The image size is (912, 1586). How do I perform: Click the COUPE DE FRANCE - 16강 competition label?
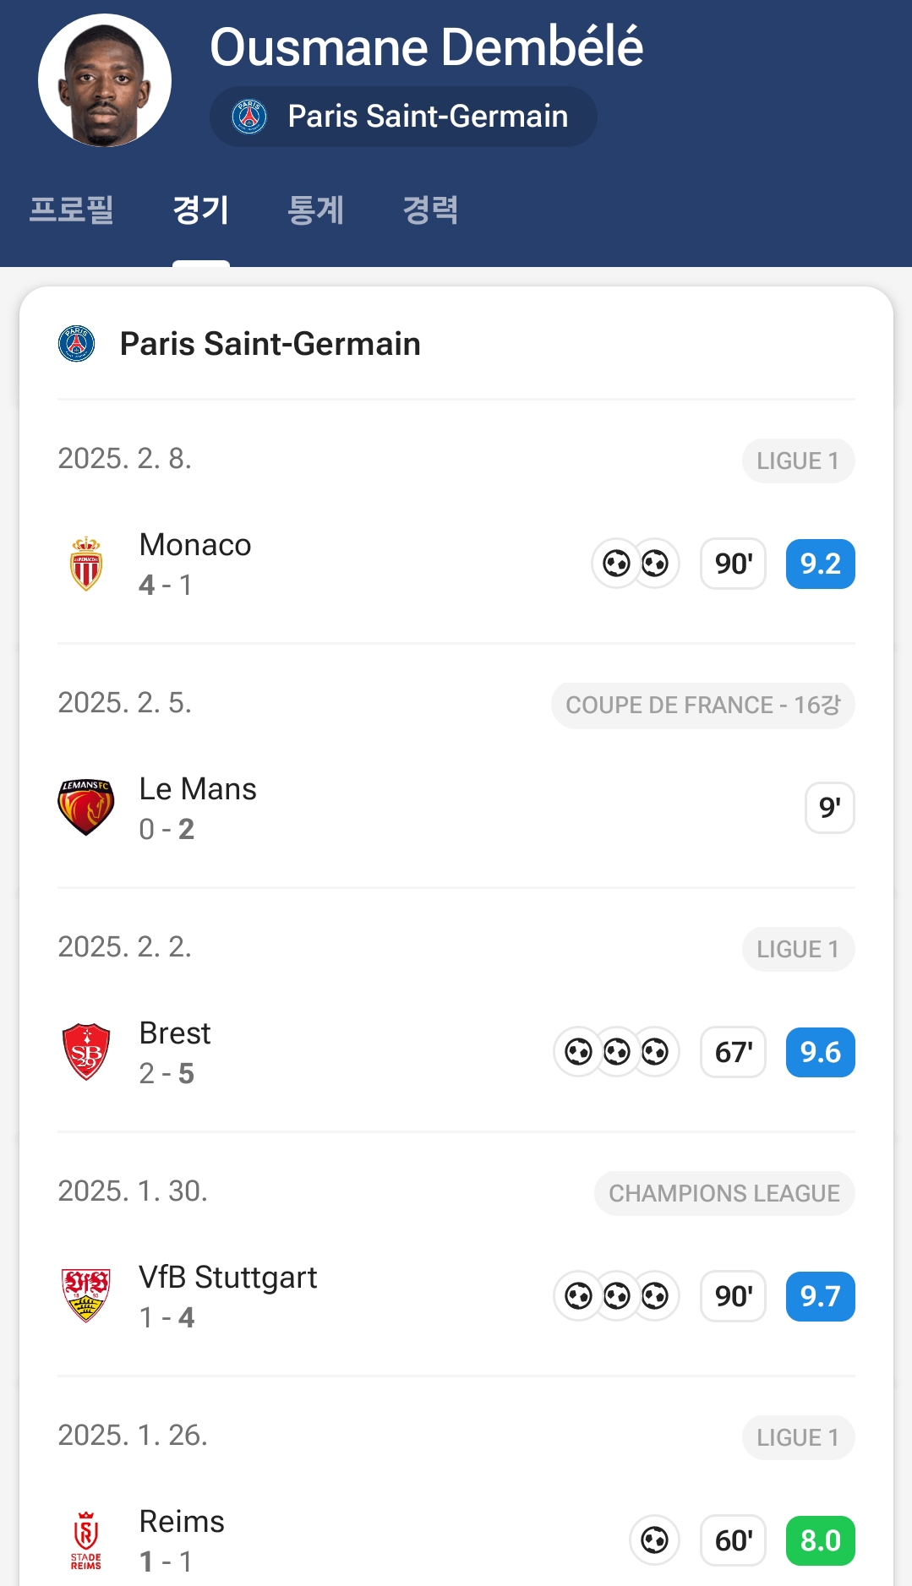702,705
